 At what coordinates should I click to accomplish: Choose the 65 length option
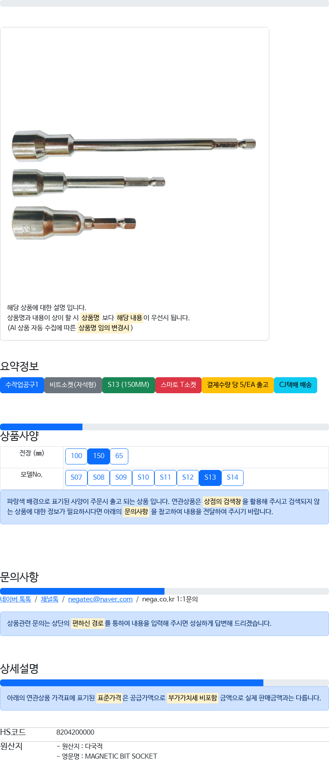coord(119,456)
